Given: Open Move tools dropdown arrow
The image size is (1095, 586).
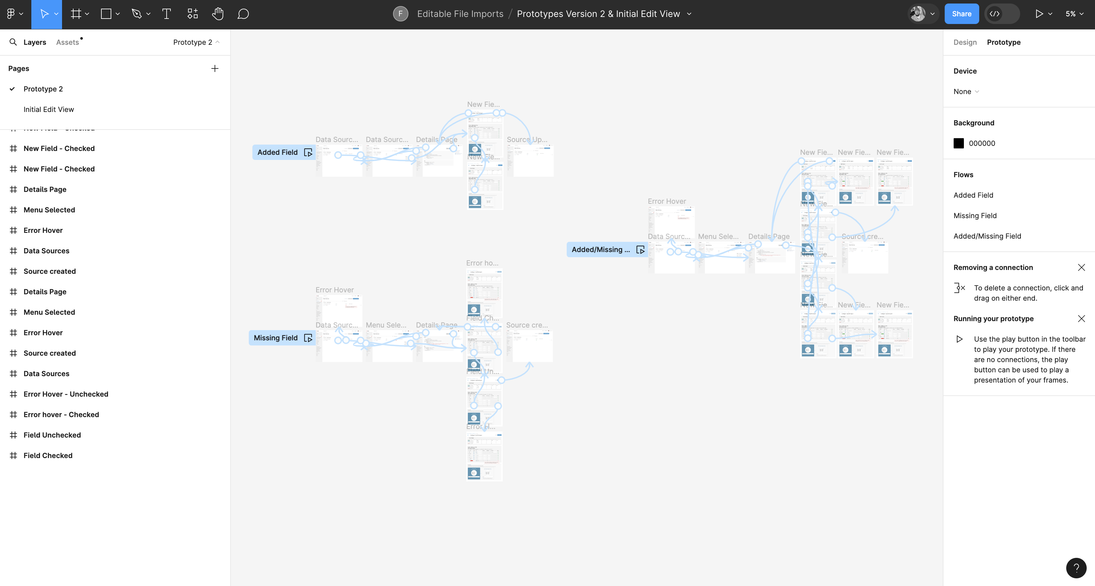Looking at the screenshot, I should click(56, 14).
